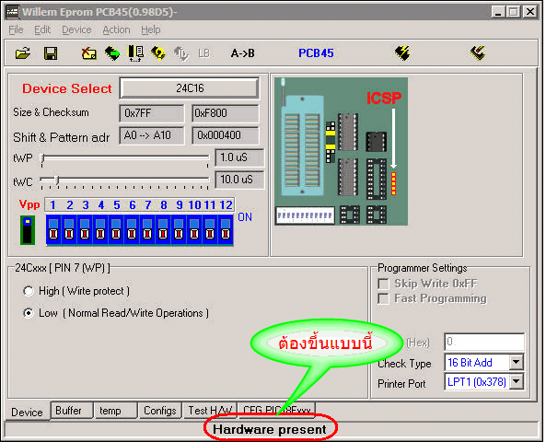Select High (Write protect) radio option
546x442 pixels.
[x=29, y=291]
